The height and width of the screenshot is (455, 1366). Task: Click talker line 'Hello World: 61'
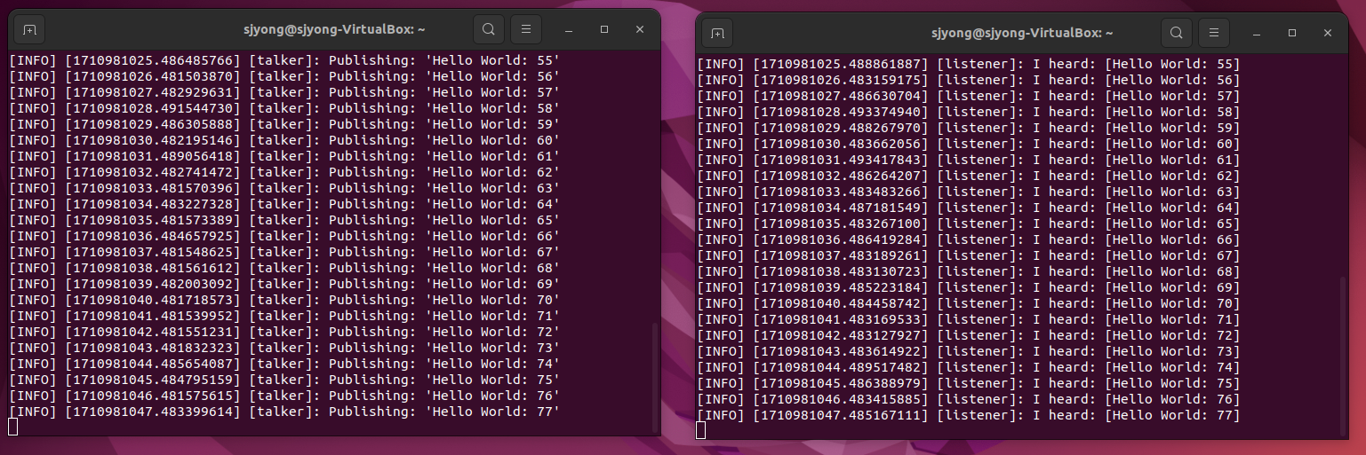click(284, 156)
